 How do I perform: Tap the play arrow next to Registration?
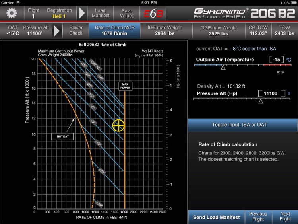pyautogui.click(x=82, y=13)
